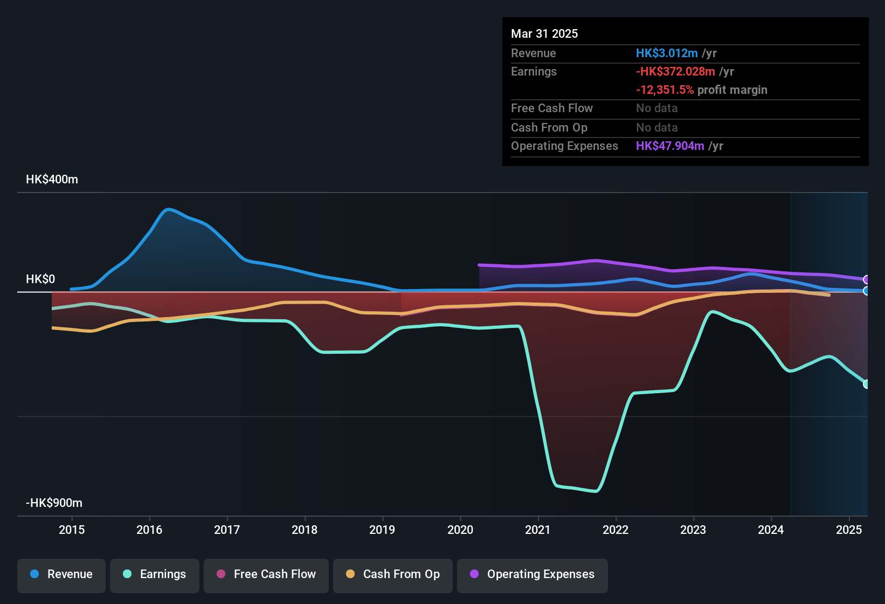Viewport: 885px width, 604px height.
Task: Click the 2020 x-axis label
Action: click(460, 530)
